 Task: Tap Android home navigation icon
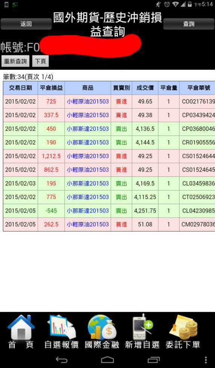tap(107, 360)
